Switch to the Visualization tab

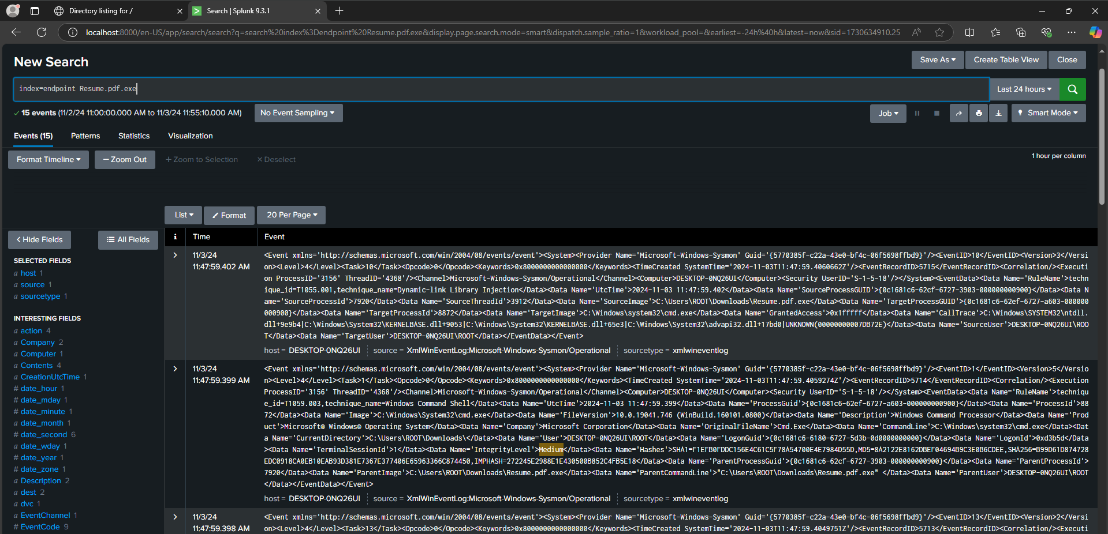click(x=189, y=136)
